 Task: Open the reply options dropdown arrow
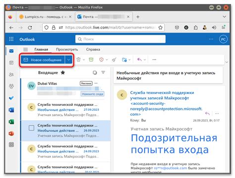tap(145, 60)
